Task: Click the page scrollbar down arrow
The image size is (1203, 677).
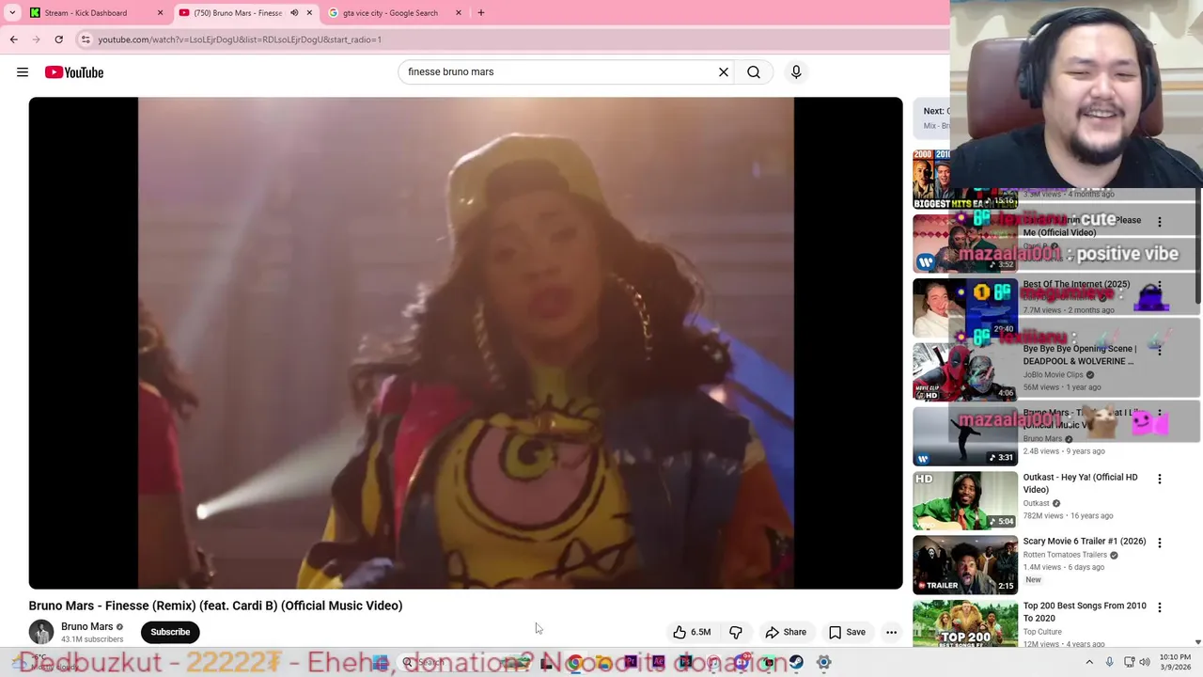Action: coord(1197,642)
